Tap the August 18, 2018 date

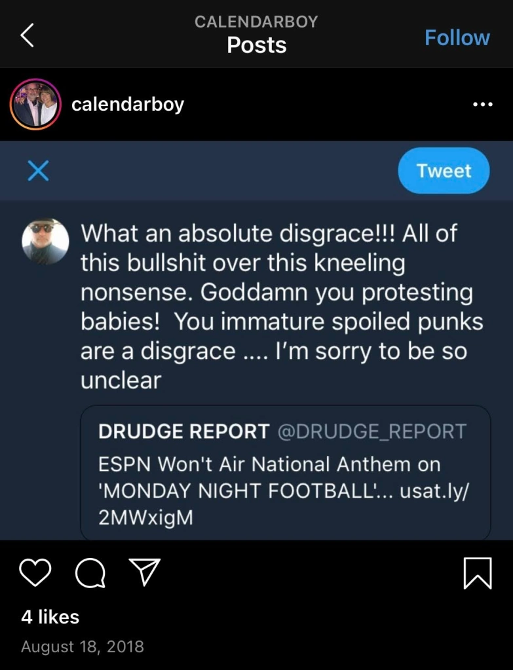click(83, 647)
